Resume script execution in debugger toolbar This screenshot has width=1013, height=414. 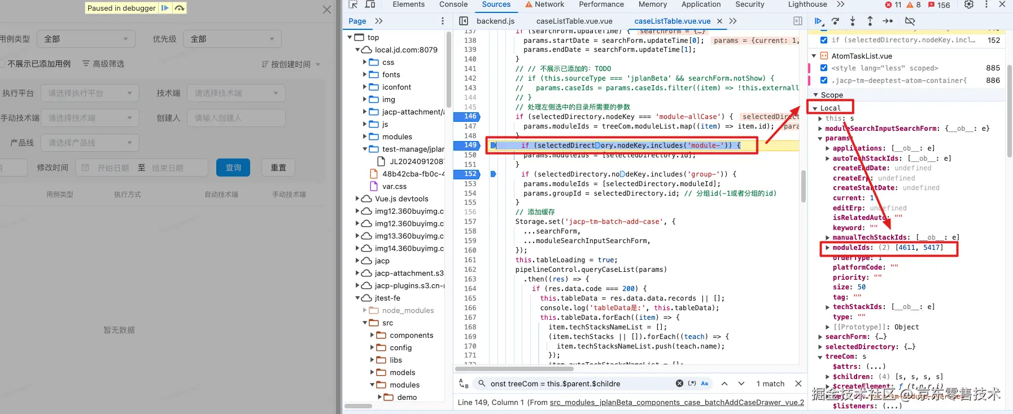click(818, 21)
